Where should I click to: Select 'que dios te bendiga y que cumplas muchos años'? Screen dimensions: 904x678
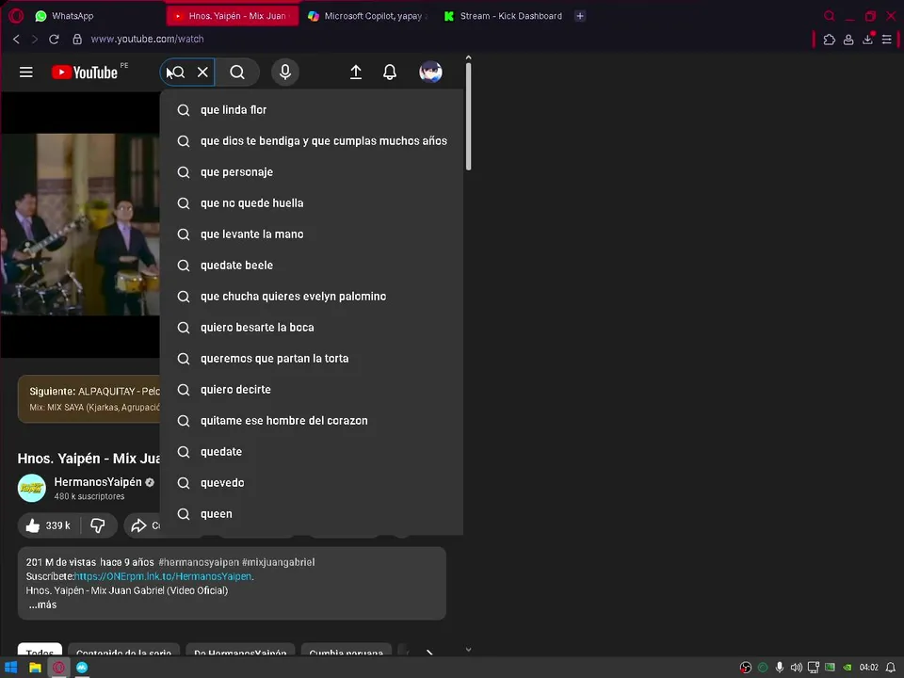pyautogui.click(x=312, y=140)
